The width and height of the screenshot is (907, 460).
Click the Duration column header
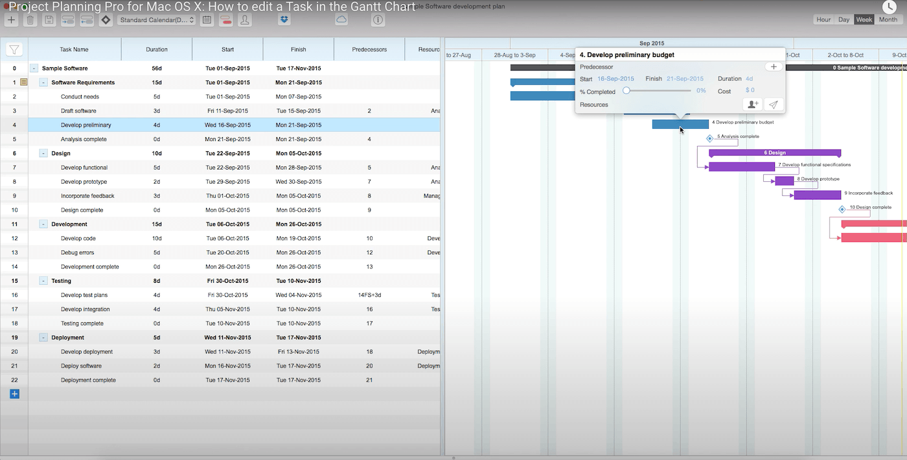pos(157,49)
